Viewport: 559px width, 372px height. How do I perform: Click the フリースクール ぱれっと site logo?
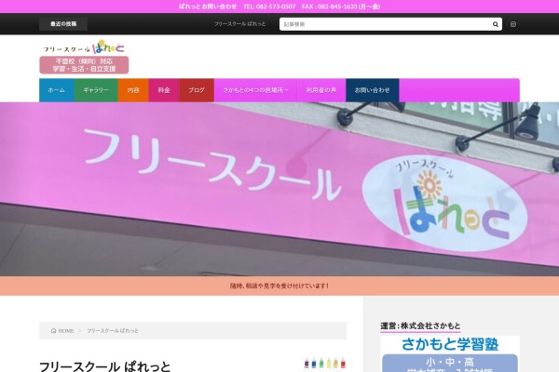pos(84,47)
